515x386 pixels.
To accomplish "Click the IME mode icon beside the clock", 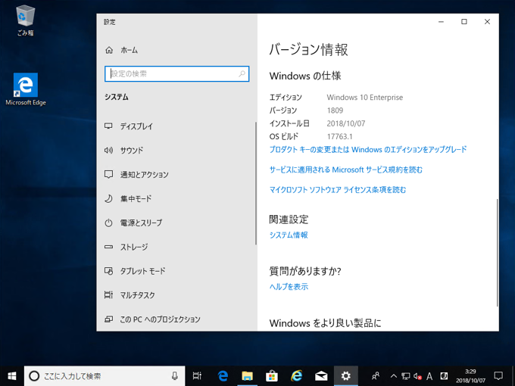I will click(x=444, y=376).
